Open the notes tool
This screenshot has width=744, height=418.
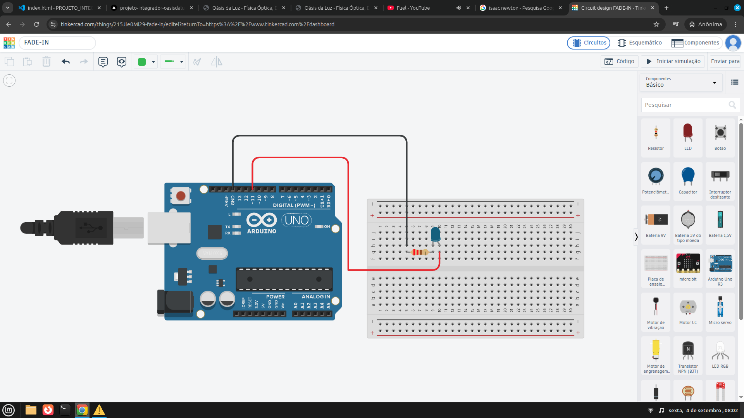103,62
